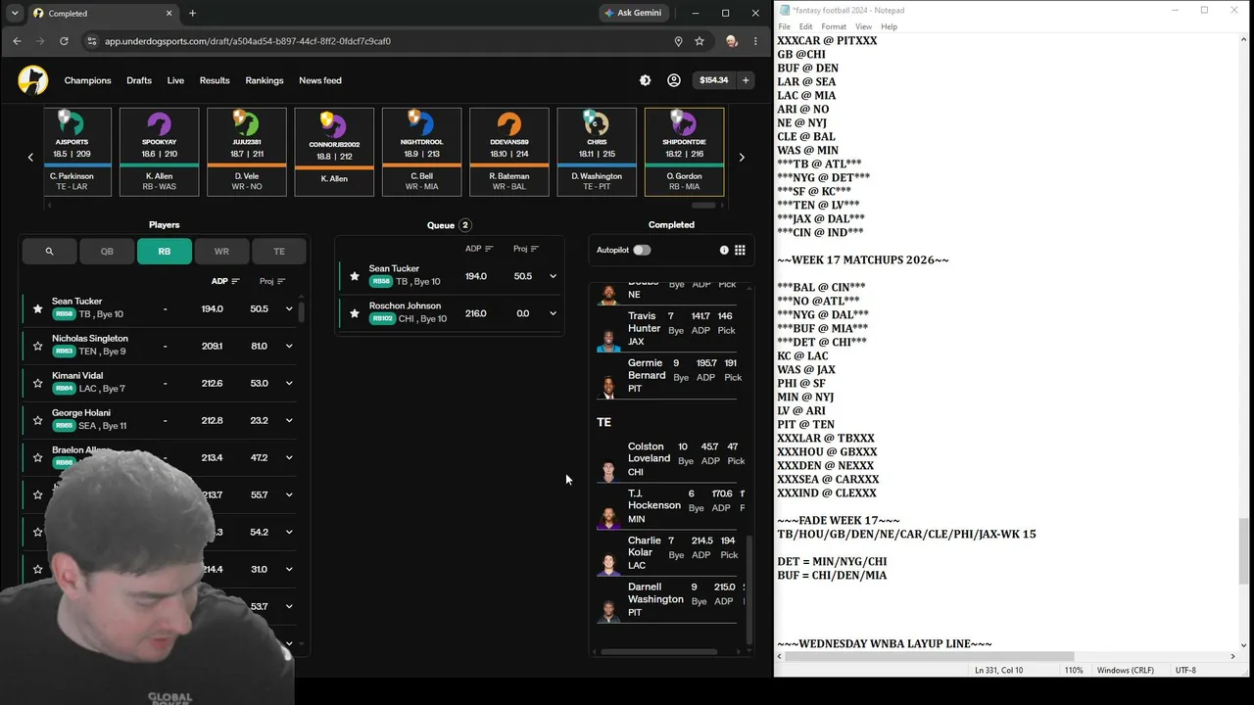Go back in the browser

pos(17,41)
